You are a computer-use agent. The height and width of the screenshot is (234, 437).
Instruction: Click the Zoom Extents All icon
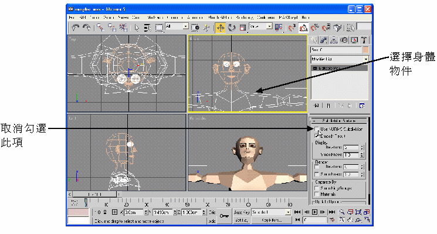[367, 212]
